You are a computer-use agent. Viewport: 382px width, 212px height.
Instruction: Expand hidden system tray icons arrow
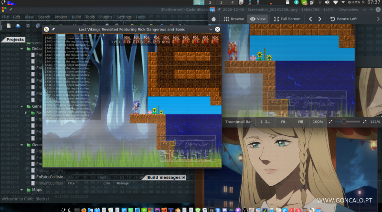coord(343,2)
